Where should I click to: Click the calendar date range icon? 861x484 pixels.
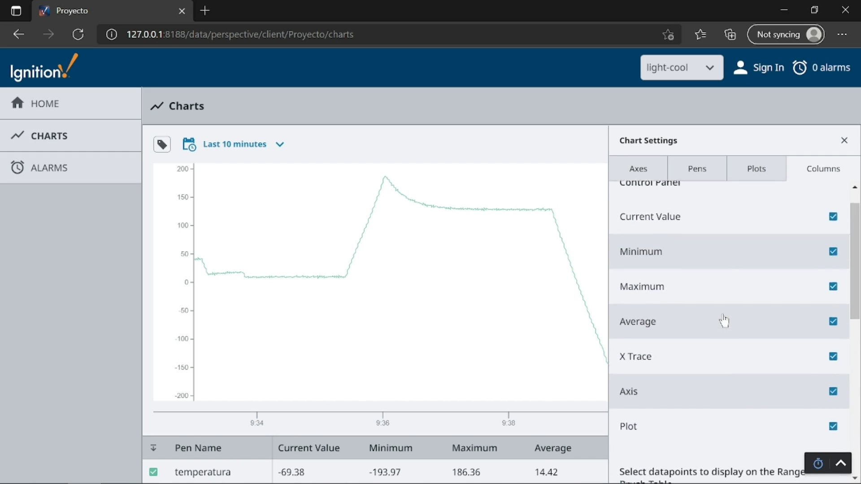click(x=189, y=144)
